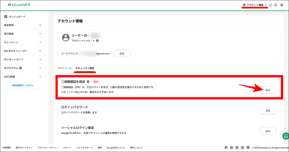
Task: Open the キャンペーン sidebar item
Action: pos(23,42)
